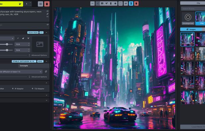Click the upper 1024 width number field
Screen dimensions: 205x131
(x=22, y=44)
